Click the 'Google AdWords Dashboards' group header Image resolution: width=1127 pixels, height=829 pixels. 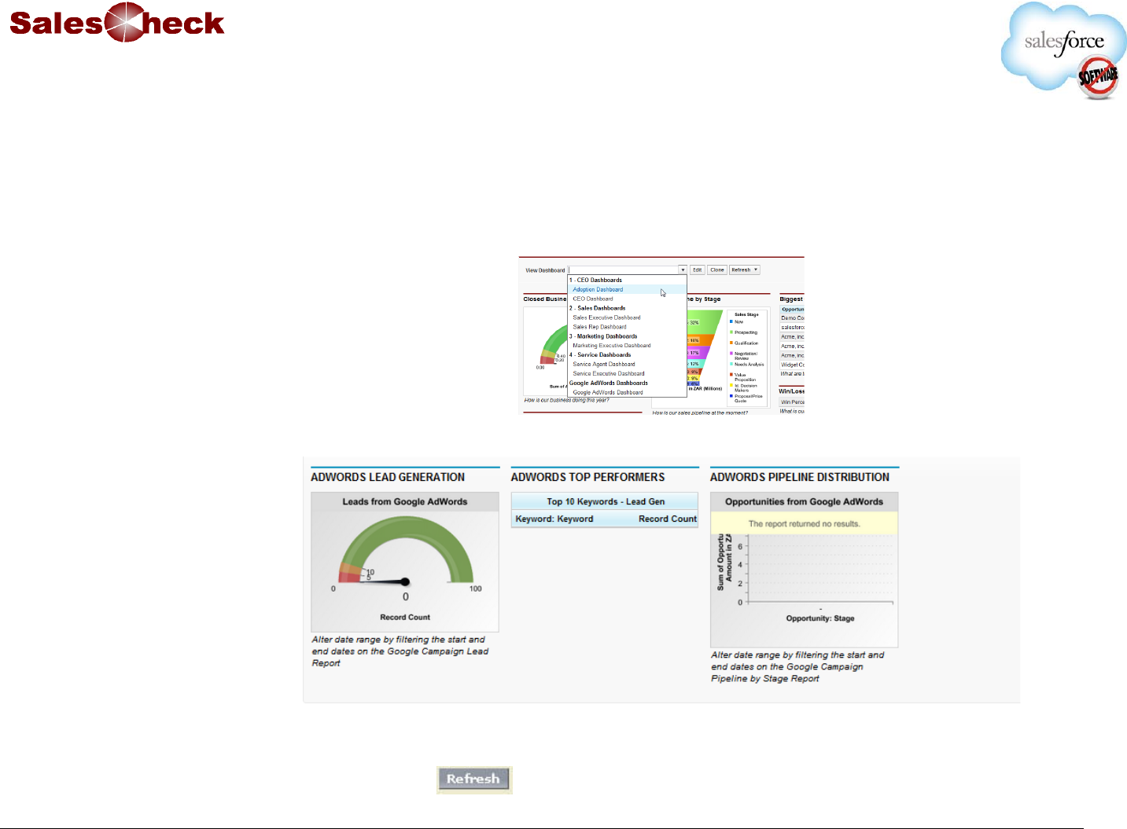[609, 383]
